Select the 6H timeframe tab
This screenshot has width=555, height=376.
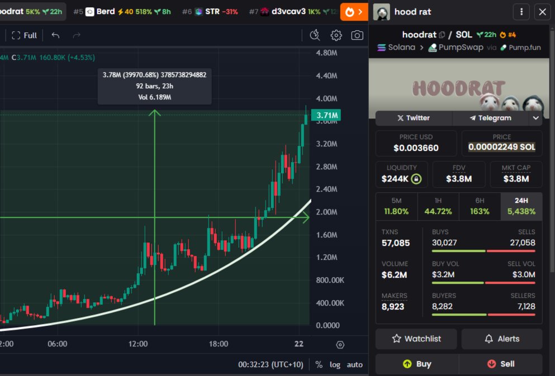tap(480, 207)
